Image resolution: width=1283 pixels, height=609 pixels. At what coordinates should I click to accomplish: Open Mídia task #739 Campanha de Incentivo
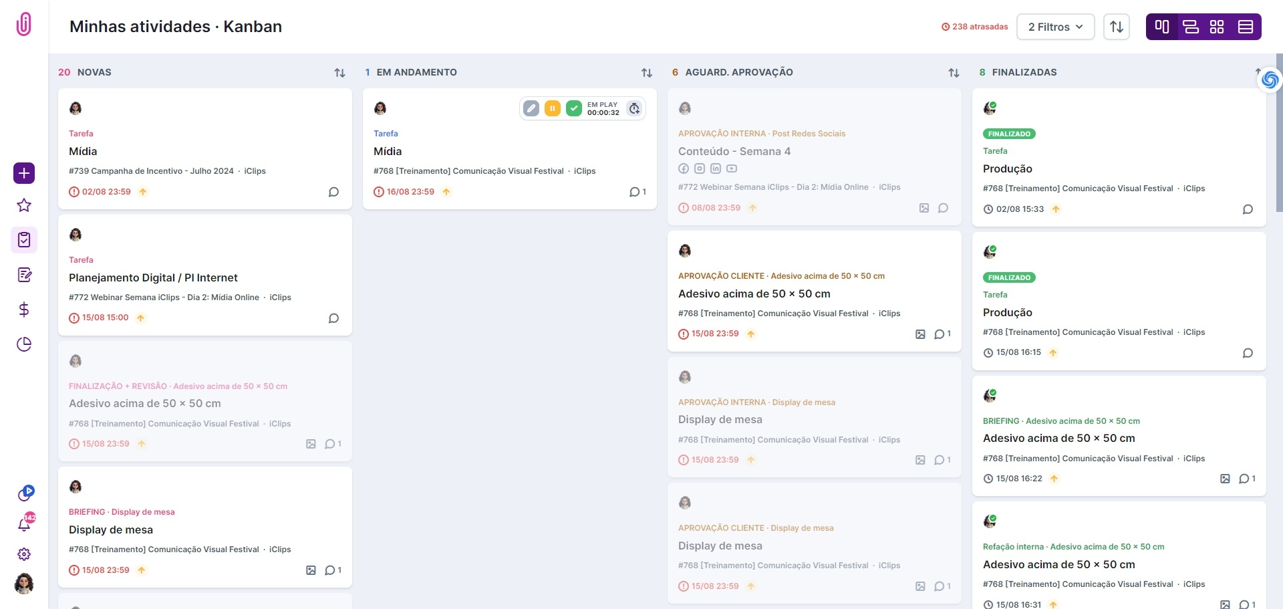(205, 149)
